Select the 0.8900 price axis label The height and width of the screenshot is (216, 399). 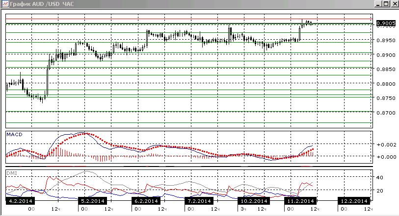click(386, 55)
